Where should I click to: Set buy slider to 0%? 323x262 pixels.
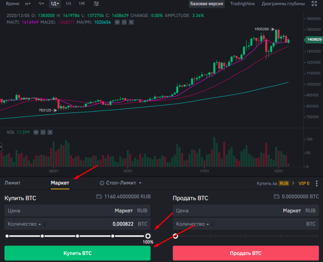pos(7,236)
